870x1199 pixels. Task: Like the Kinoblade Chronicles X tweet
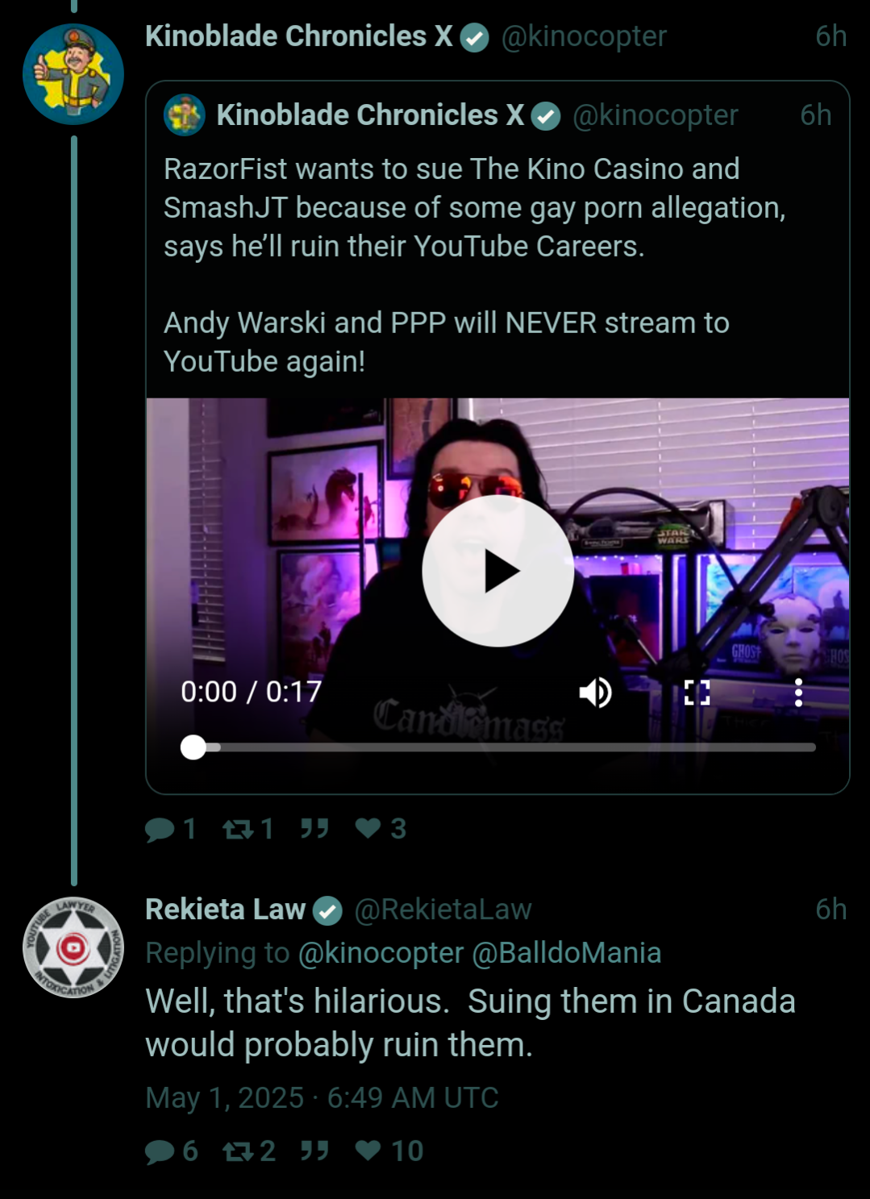pos(381,829)
